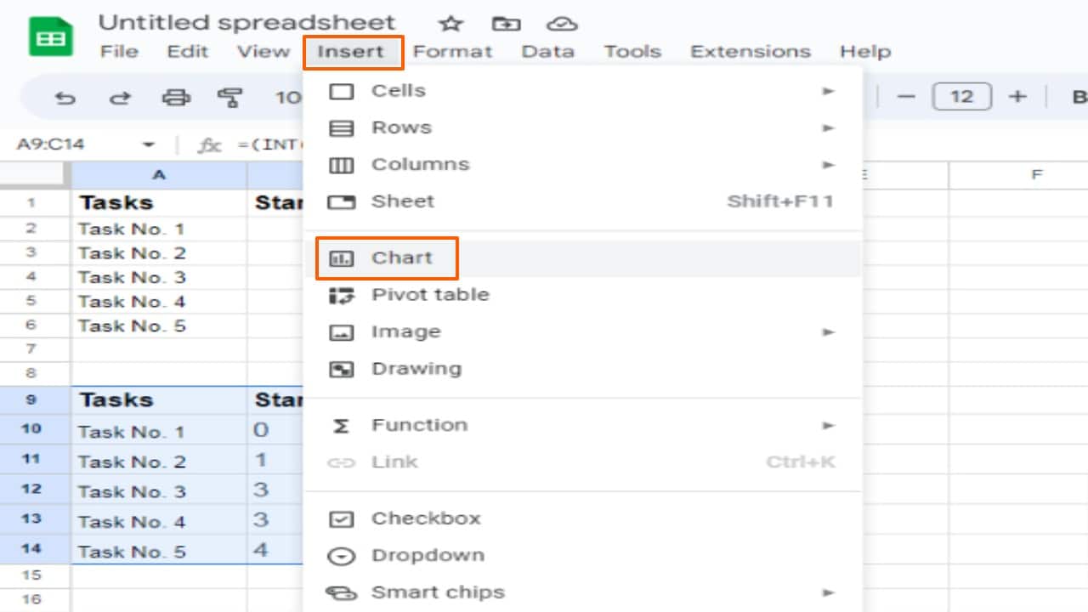Select the Paint format tool

[x=229, y=96]
